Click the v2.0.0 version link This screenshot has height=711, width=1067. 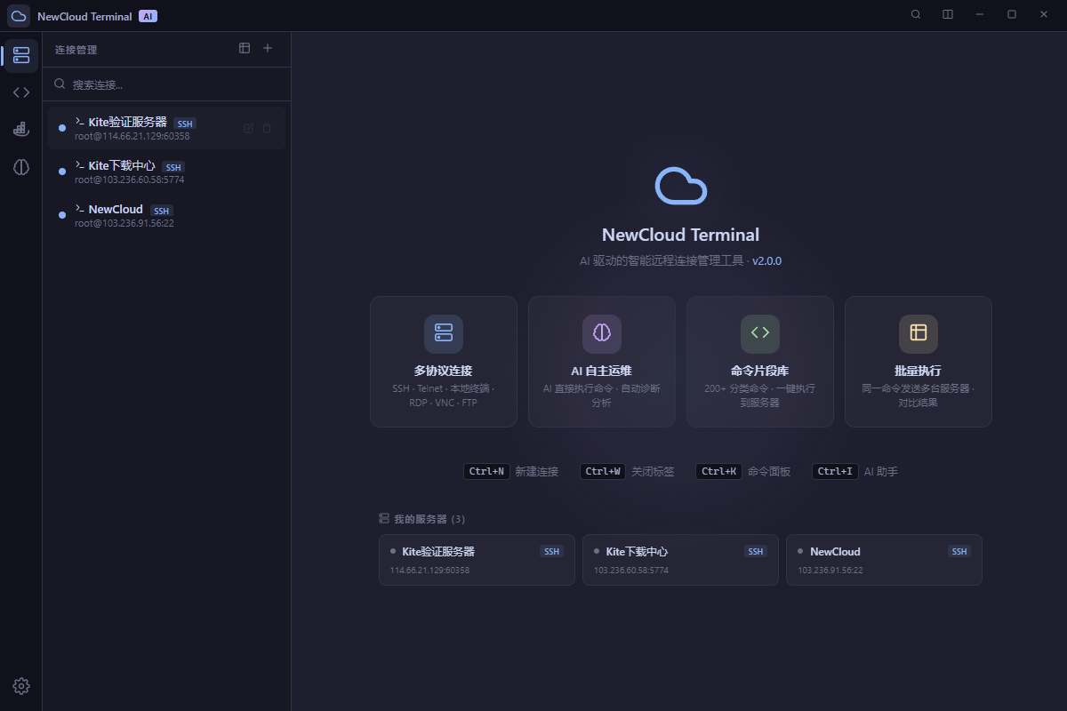coord(766,260)
